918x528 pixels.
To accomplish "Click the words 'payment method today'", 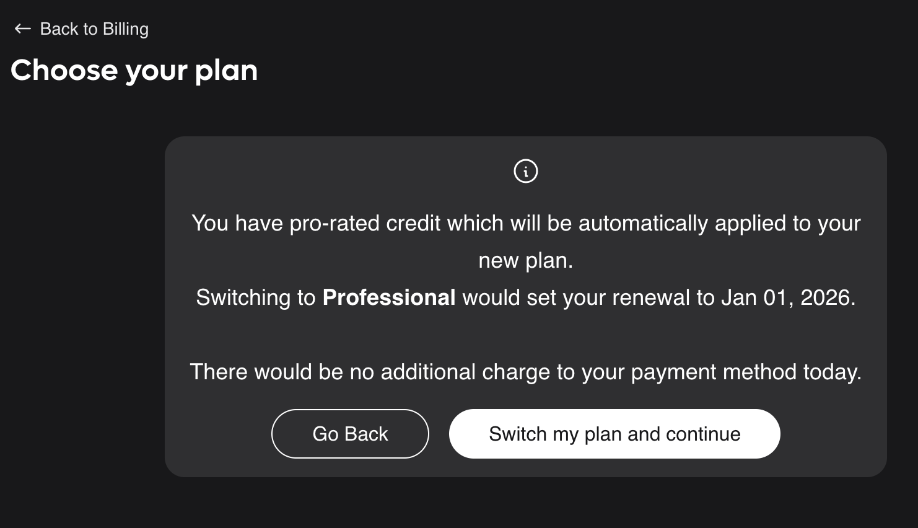I will tap(746, 372).
